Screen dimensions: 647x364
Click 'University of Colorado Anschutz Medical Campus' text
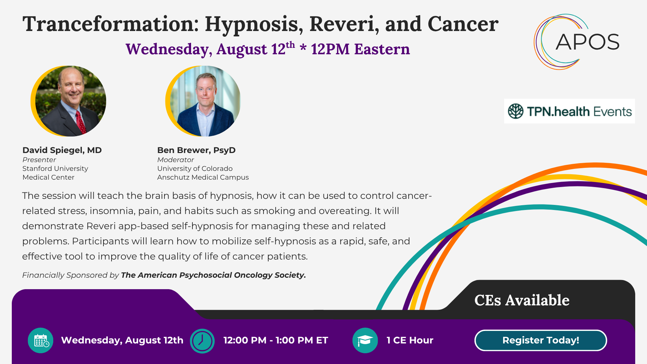point(203,173)
